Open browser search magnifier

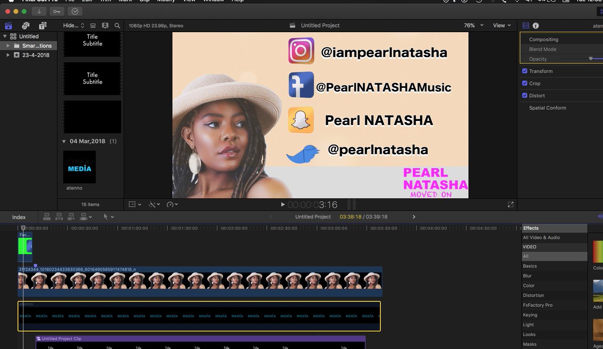[x=117, y=26]
